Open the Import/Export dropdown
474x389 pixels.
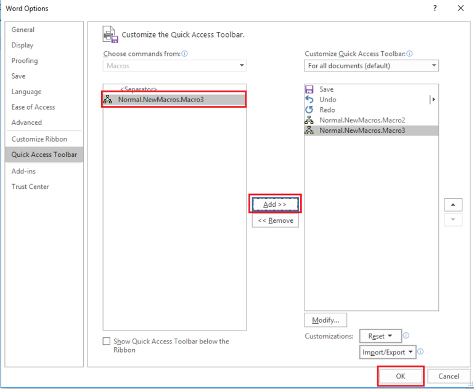[x=388, y=352]
